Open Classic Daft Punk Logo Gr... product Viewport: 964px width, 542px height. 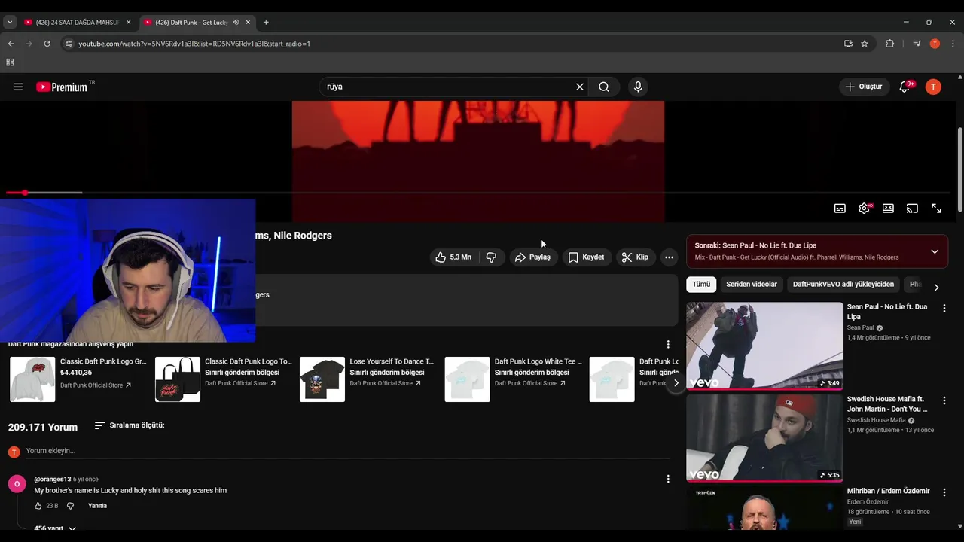click(78, 379)
